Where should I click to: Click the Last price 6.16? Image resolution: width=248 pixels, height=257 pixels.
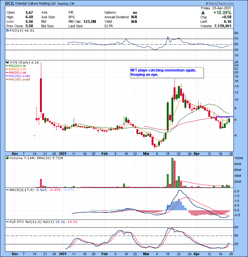(228, 21)
